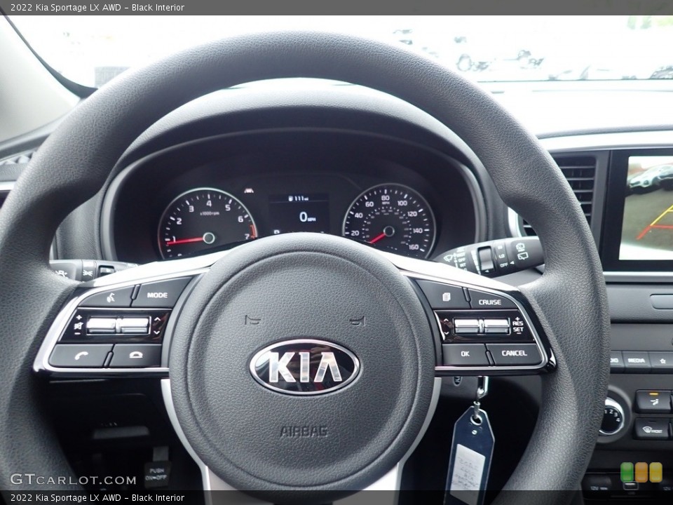The image size is (673, 505).
Task: Tap the star favorite button beside MEDIA
Action: 661,361
